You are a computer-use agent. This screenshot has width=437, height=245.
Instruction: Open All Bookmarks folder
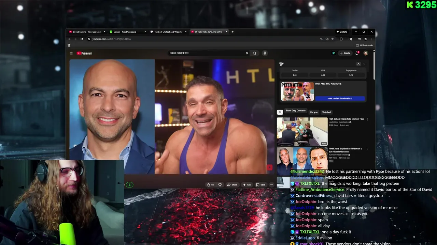click(365, 45)
